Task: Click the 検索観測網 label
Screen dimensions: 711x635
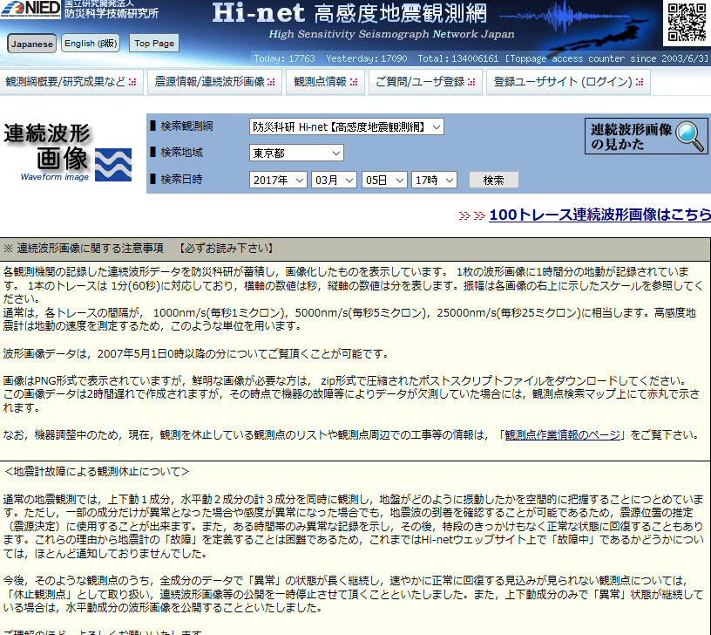Action: coord(186,126)
